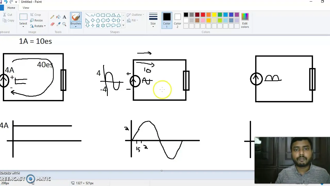
Task: Choose the Six-point star shape
Action: click(x=103, y=25)
